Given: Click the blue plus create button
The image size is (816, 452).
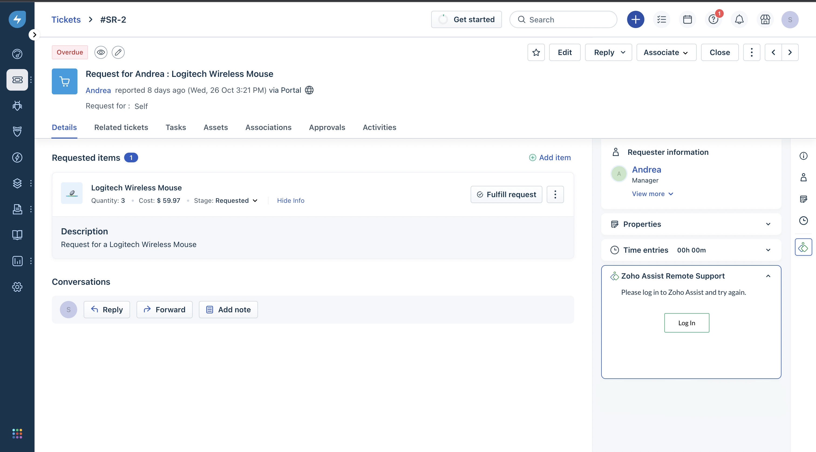Looking at the screenshot, I should click(x=635, y=20).
